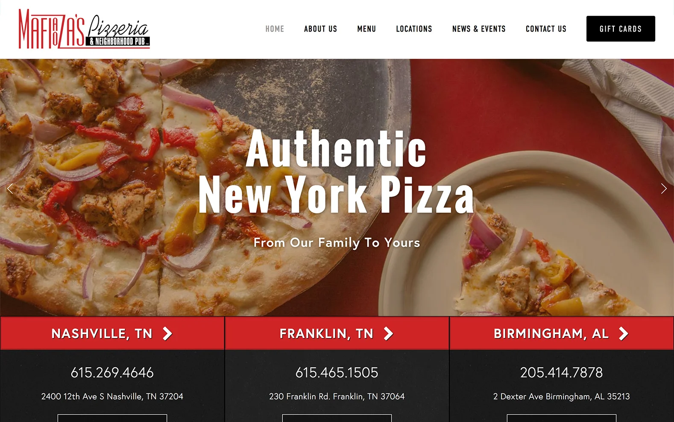Click the Authentic New York Pizza headline
This screenshot has height=422, width=674.
(337, 172)
